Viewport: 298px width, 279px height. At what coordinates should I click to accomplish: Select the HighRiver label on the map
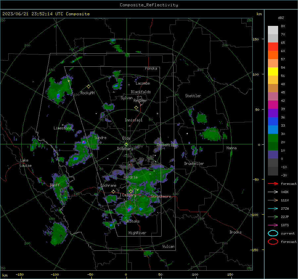pyautogui.click(x=137, y=233)
